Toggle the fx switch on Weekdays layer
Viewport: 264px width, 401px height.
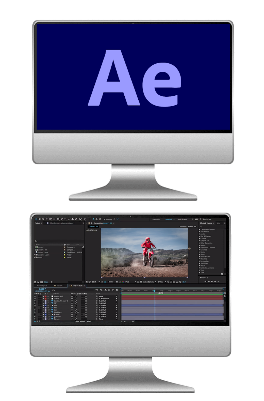click(x=78, y=312)
